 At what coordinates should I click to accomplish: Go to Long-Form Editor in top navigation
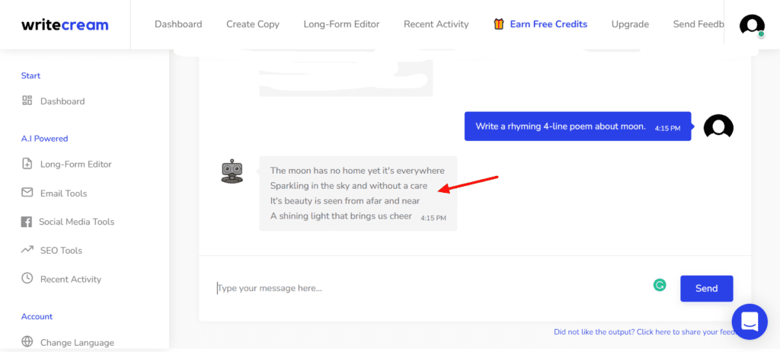[341, 24]
